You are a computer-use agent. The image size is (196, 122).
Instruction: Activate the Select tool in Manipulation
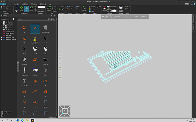point(16,8)
